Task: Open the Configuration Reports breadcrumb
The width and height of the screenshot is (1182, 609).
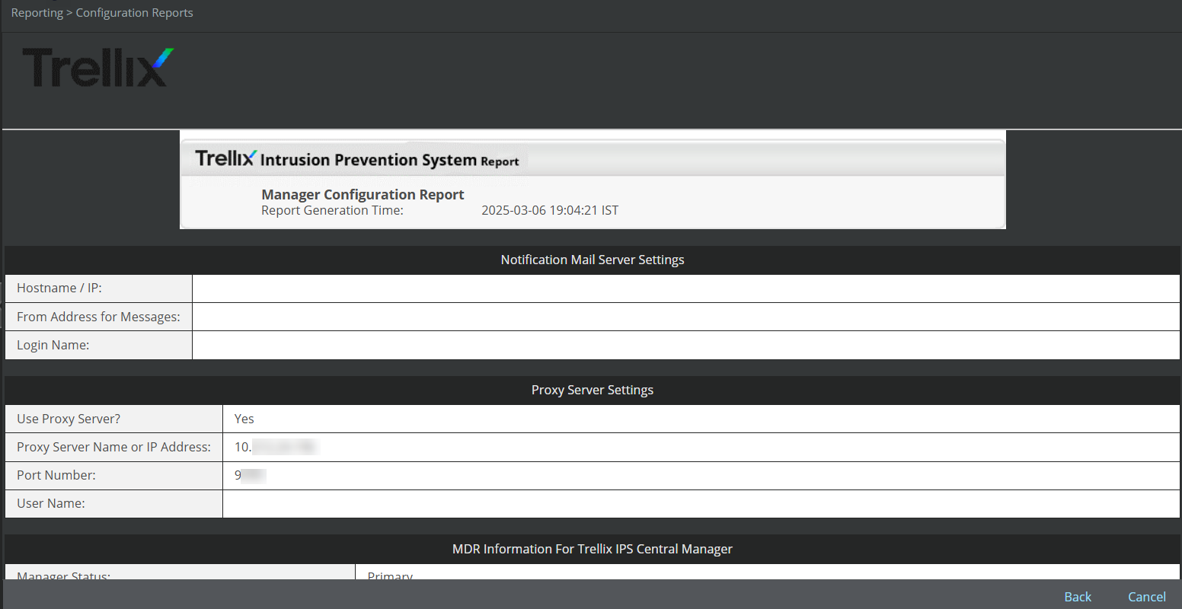Action: (134, 13)
